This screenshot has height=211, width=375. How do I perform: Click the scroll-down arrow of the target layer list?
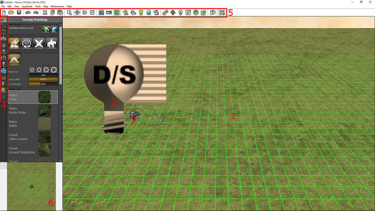tap(61, 161)
